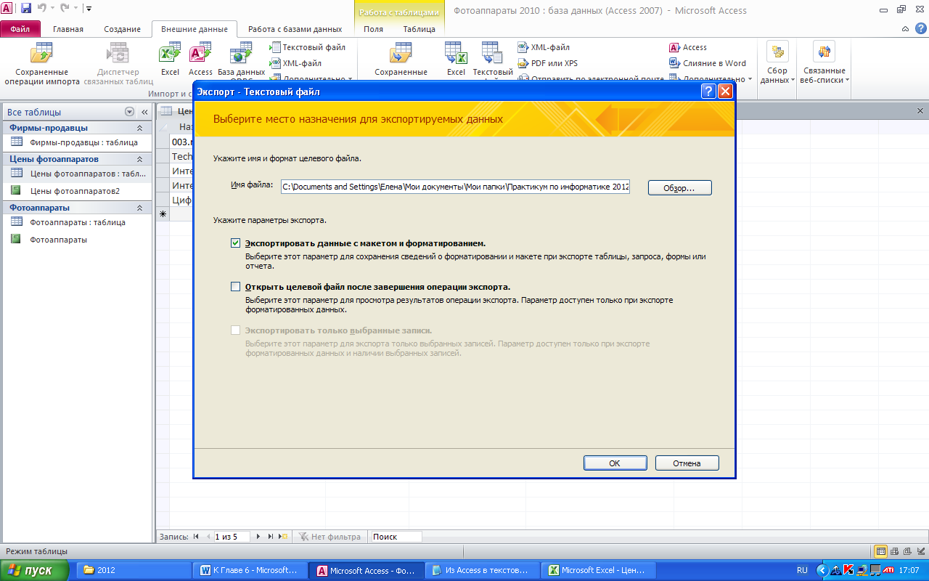Open the Работа с базами данных tab
The image size is (929, 581).
(x=295, y=29)
